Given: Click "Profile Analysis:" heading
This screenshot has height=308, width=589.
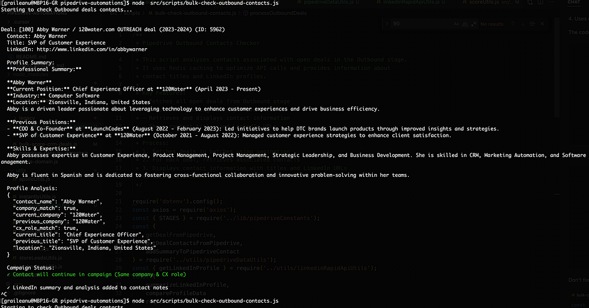Looking at the screenshot, I should point(32,189).
